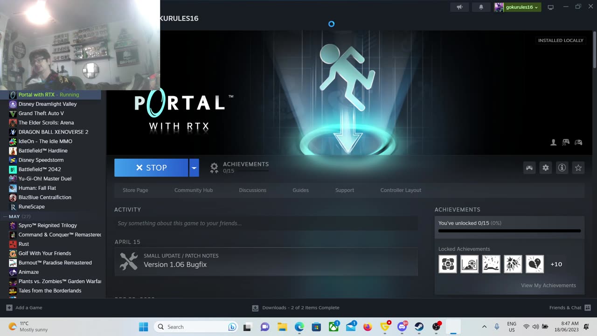This screenshot has height=336, width=597.
Task: Click the Add a Game plus icon
Action: pyautogui.click(x=9, y=308)
